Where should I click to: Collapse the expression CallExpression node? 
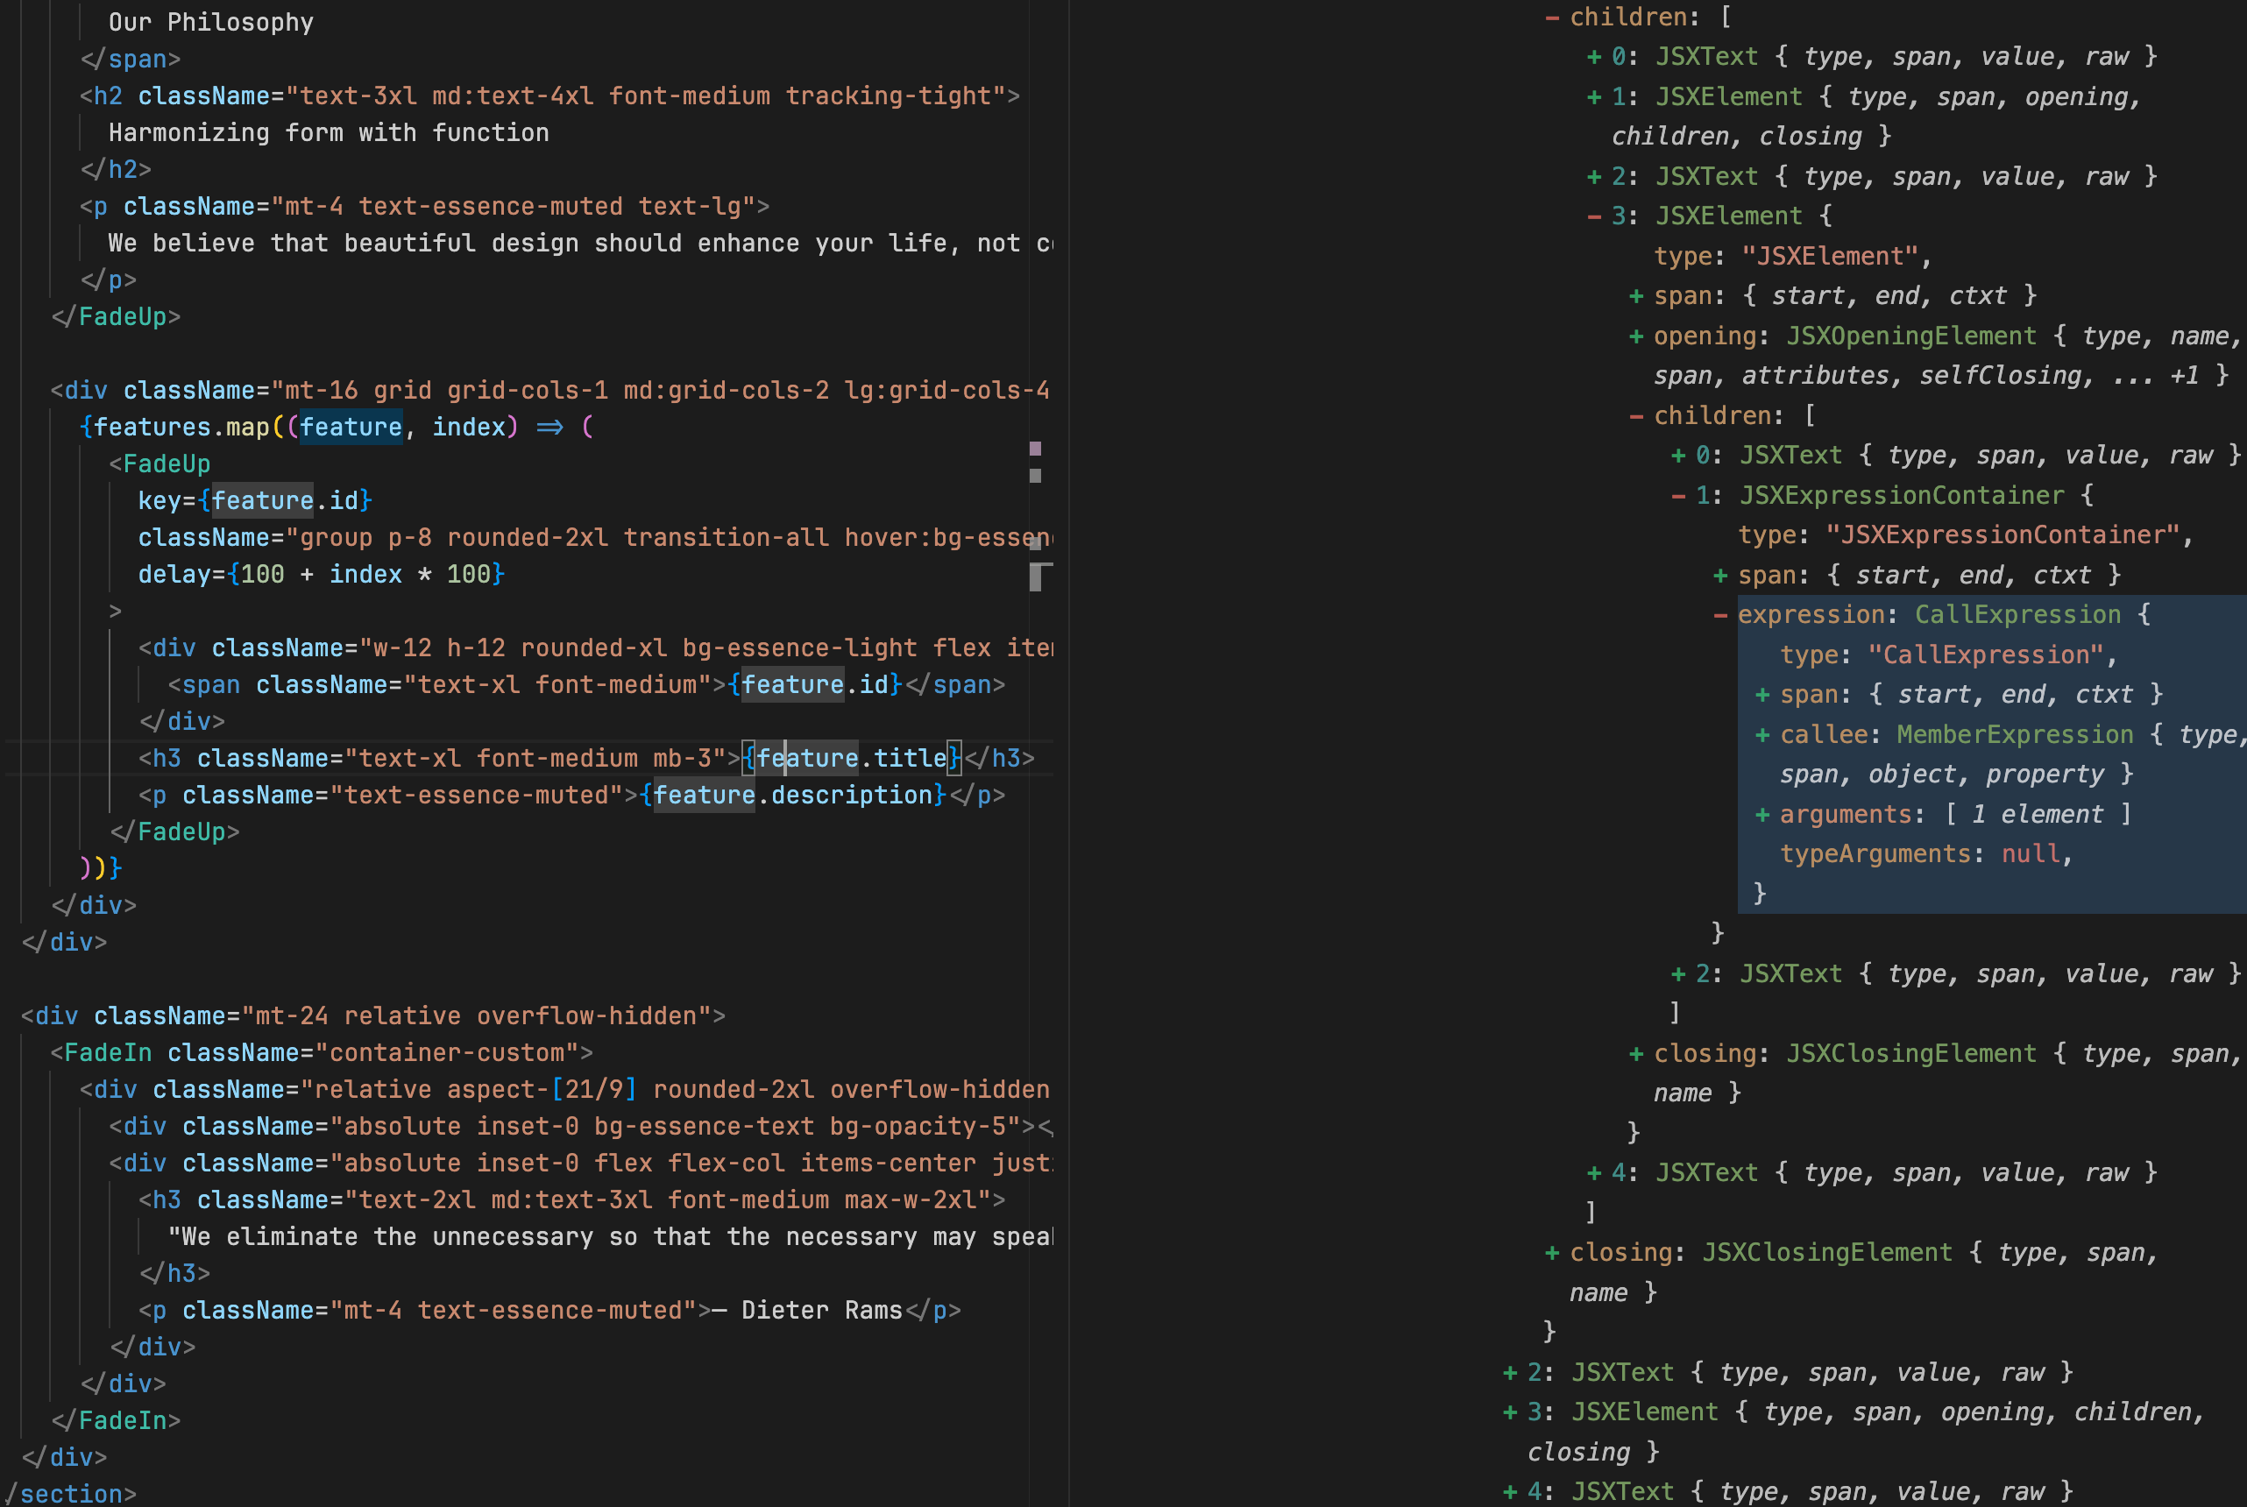click(x=1720, y=615)
